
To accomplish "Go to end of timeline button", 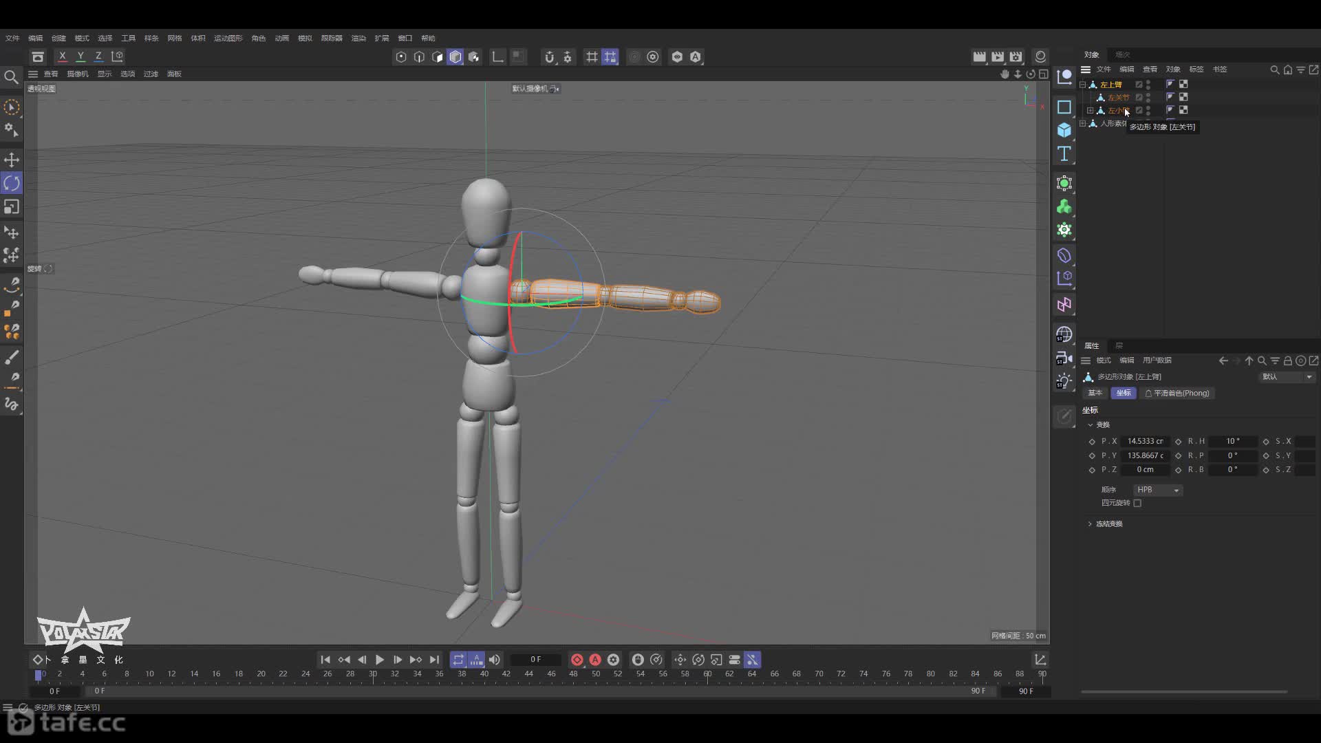I will pos(434,660).
